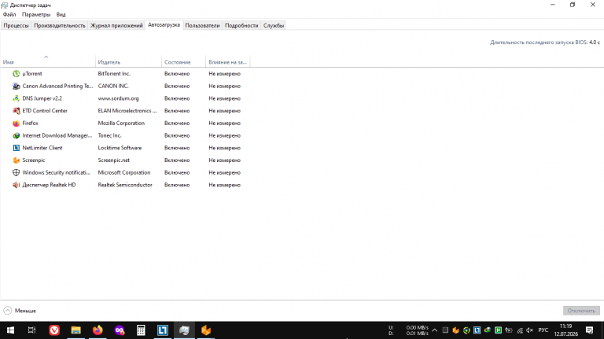
Task: Click the Screenpic.net publisher cell
Action: point(113,160)
